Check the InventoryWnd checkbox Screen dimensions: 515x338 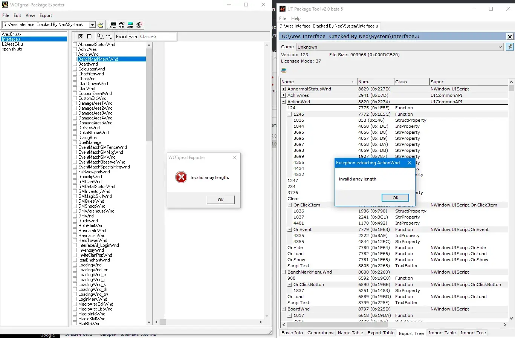pyautogui.click(x=75, y=250)
